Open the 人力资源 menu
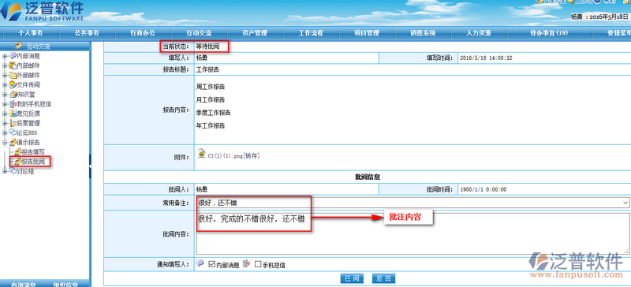 tap(479, 33)
